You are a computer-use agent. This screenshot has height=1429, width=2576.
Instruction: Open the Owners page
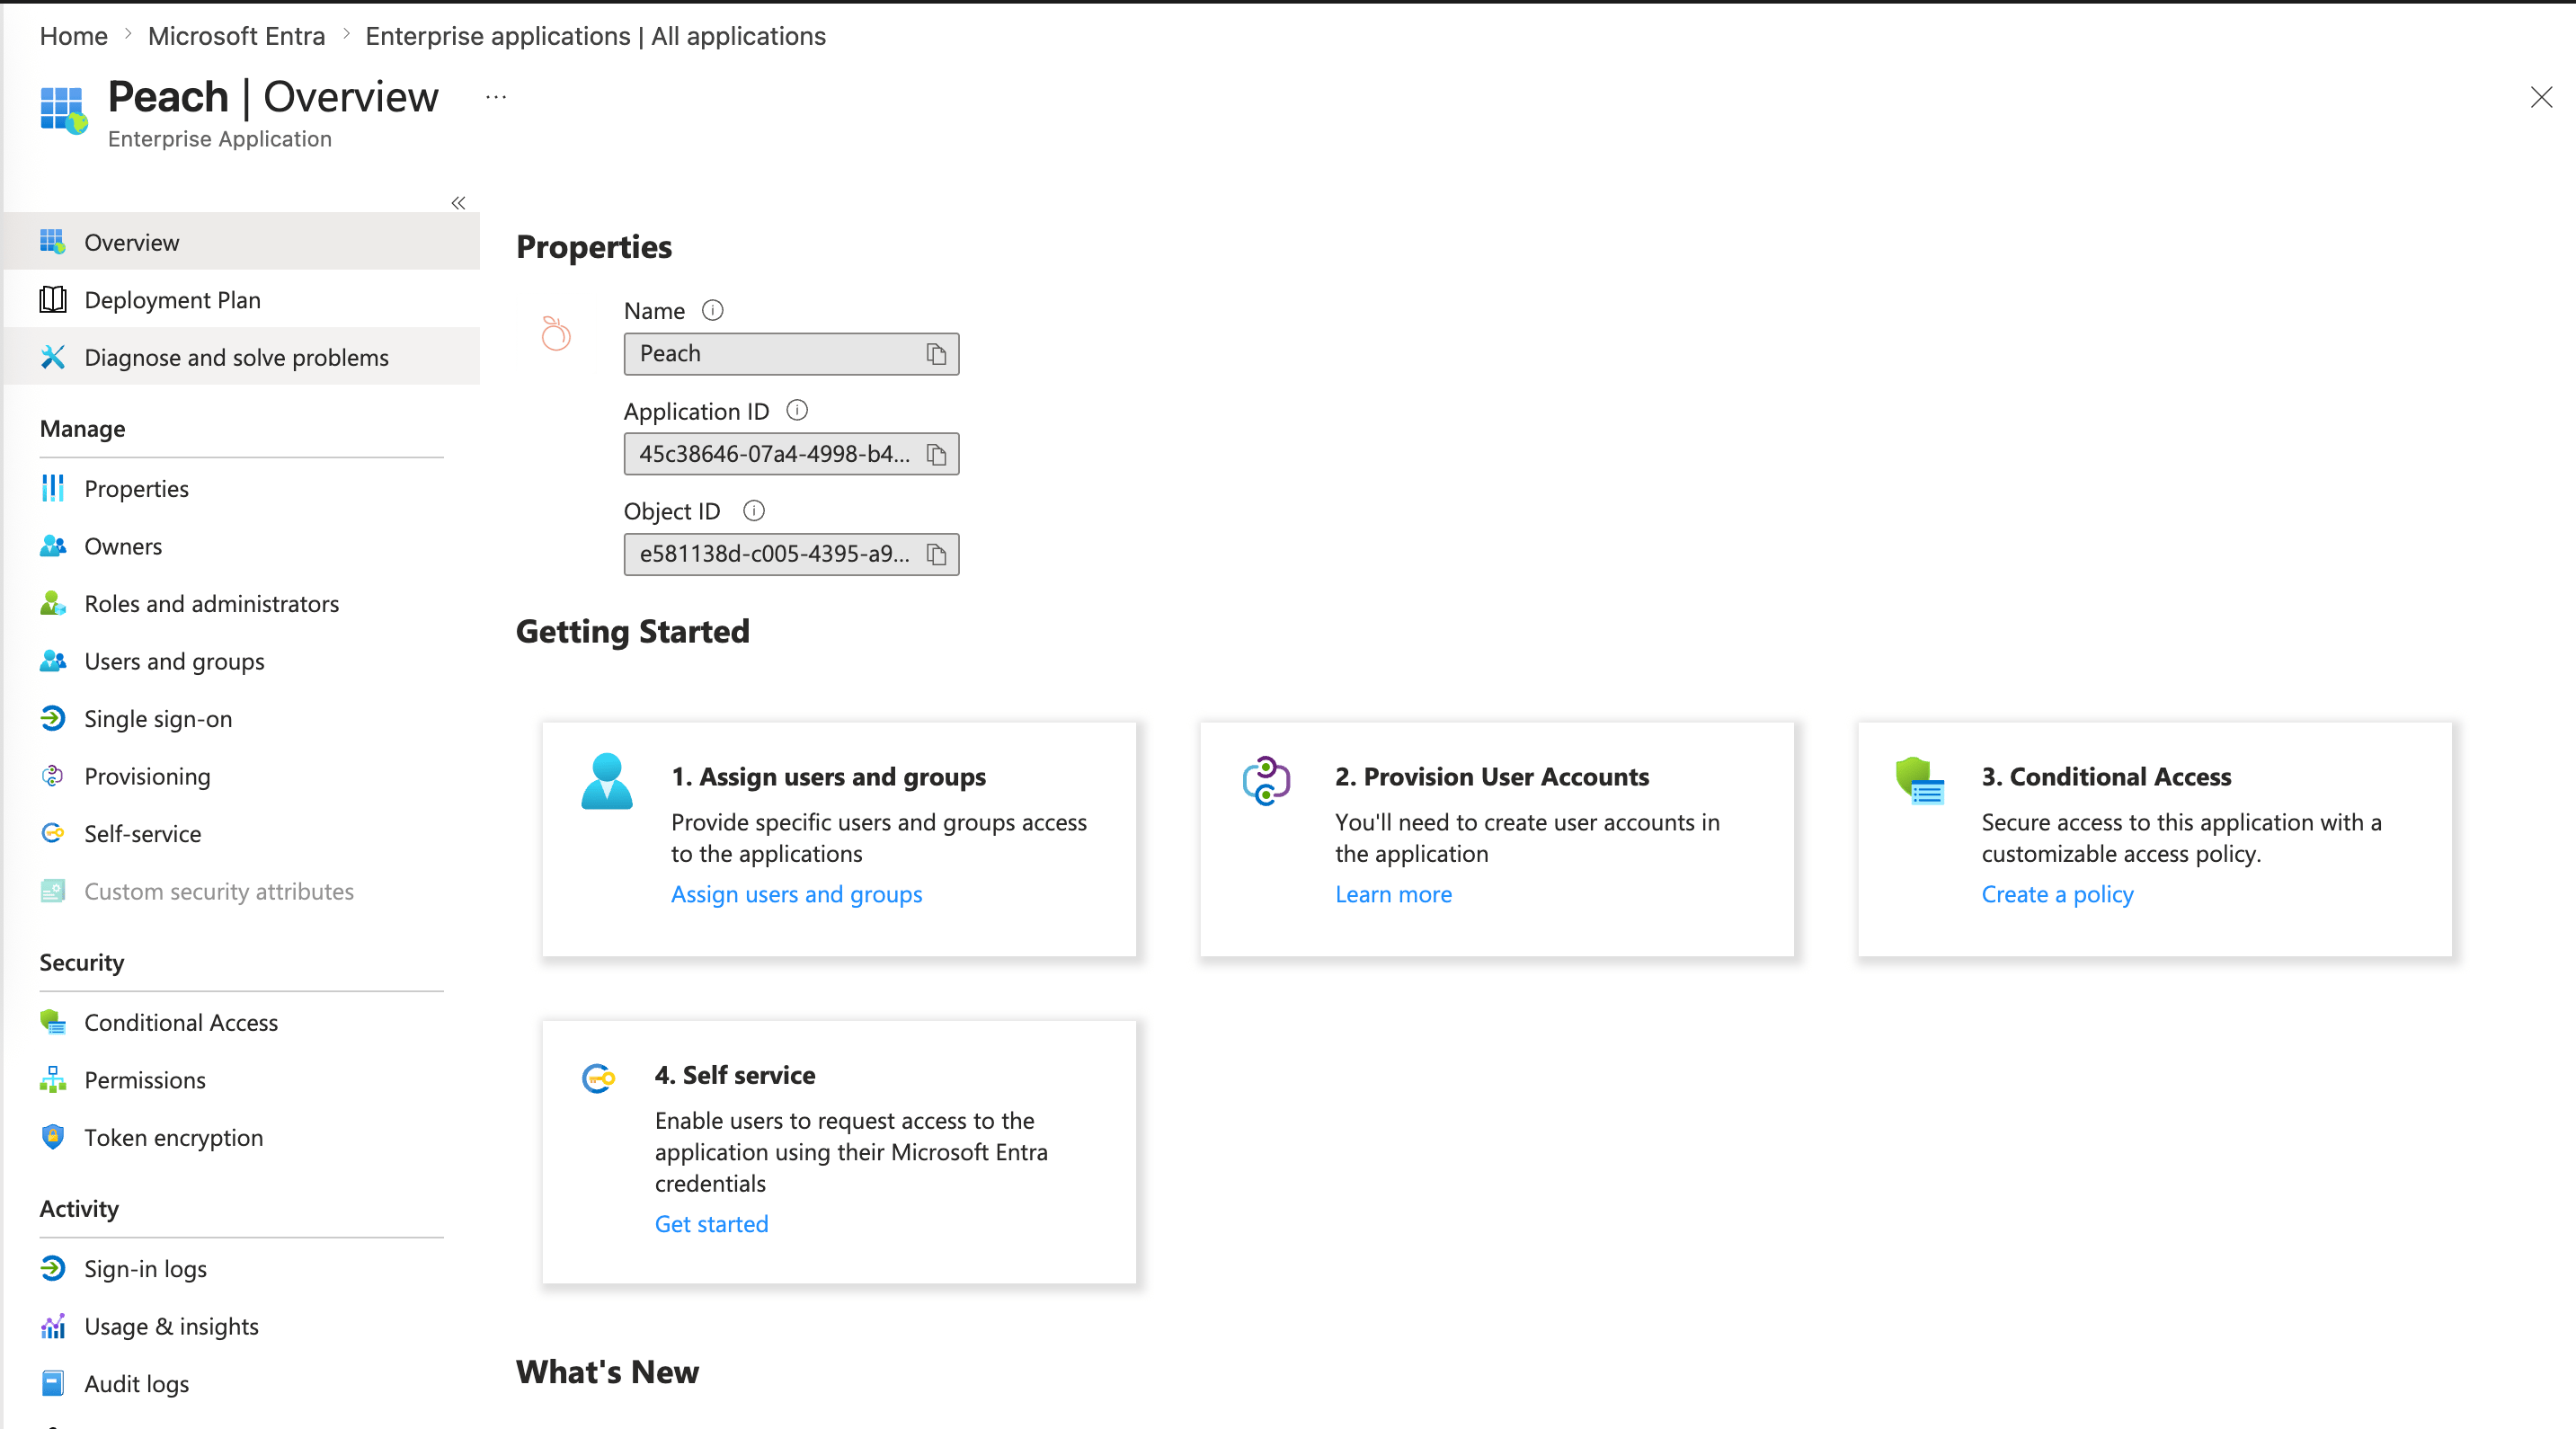pyautogui.click(x=242, y=546)
